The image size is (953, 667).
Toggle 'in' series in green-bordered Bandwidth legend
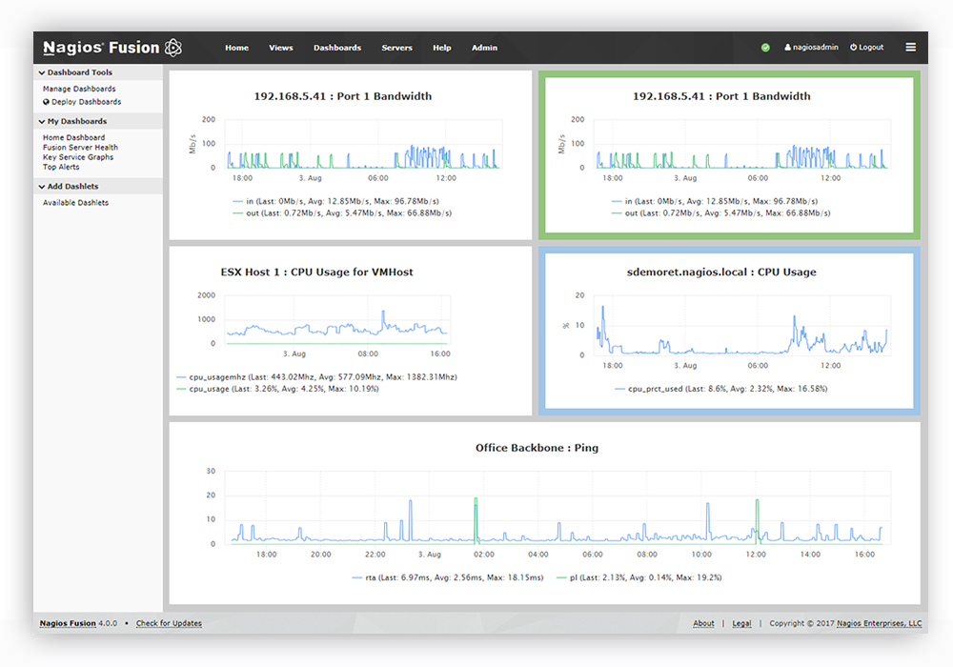point(714,201)
